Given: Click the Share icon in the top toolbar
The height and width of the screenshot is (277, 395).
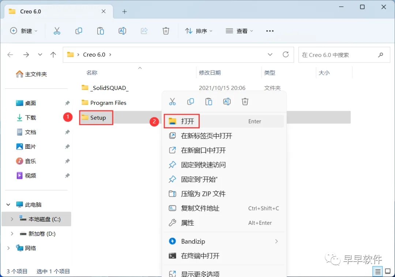Looking at the screenshot, I should coord(144,31).
